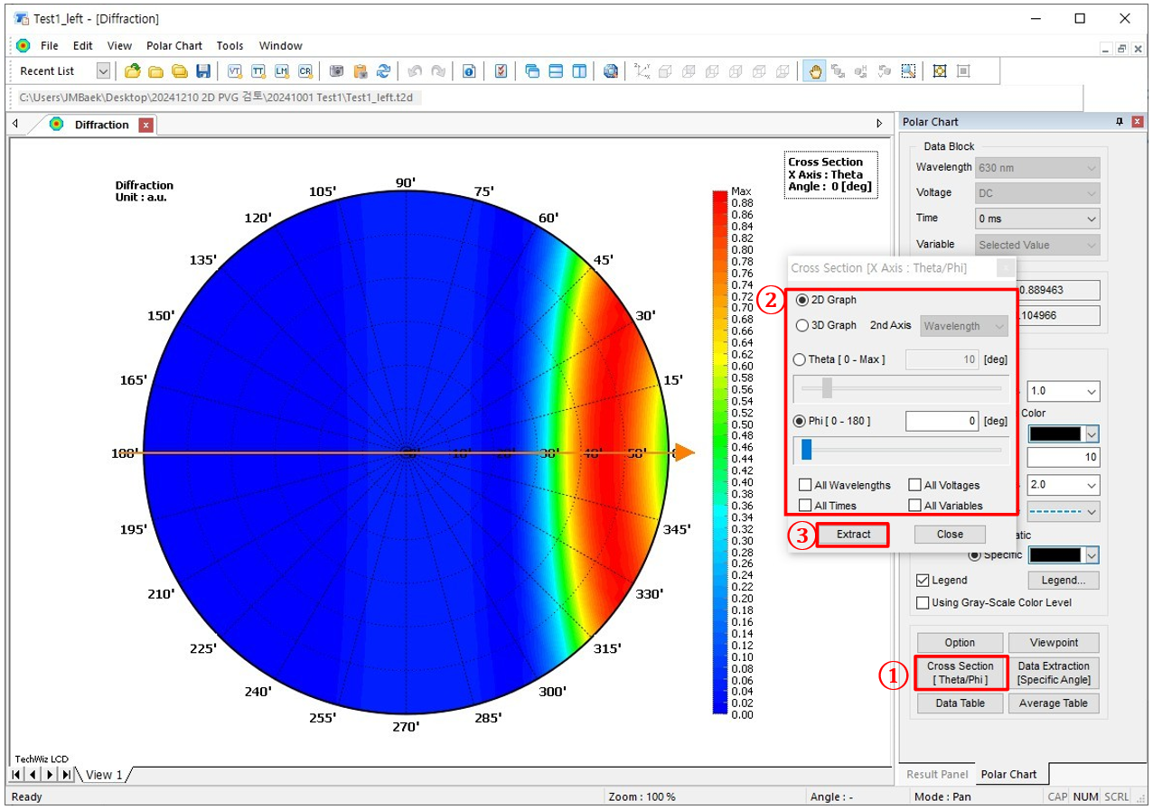Switch to the Result Panel tab

937,775
